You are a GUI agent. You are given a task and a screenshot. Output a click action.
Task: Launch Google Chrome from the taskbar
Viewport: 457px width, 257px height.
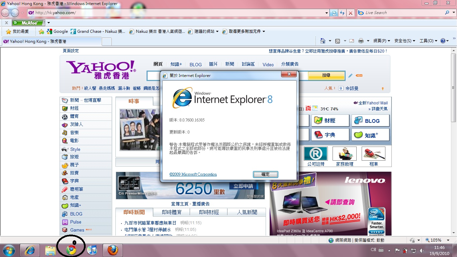point(71,250)
